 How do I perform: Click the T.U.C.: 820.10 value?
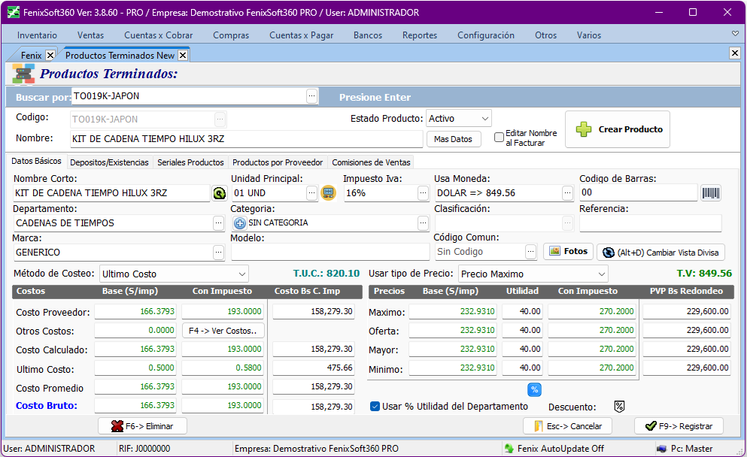click(x=326, y=274)
